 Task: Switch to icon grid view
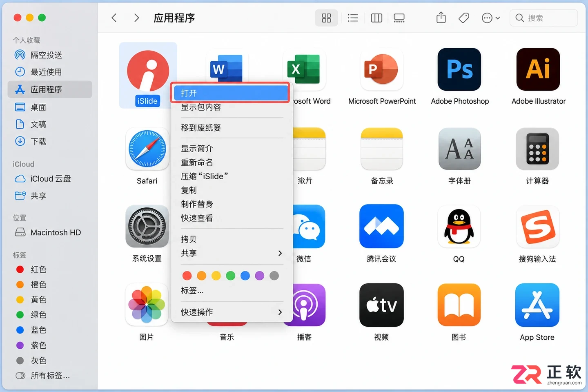pos(326,18)
